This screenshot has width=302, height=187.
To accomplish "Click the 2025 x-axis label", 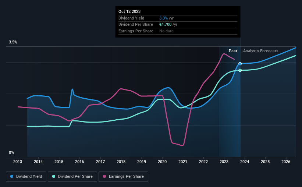I will tap(265, 162).
